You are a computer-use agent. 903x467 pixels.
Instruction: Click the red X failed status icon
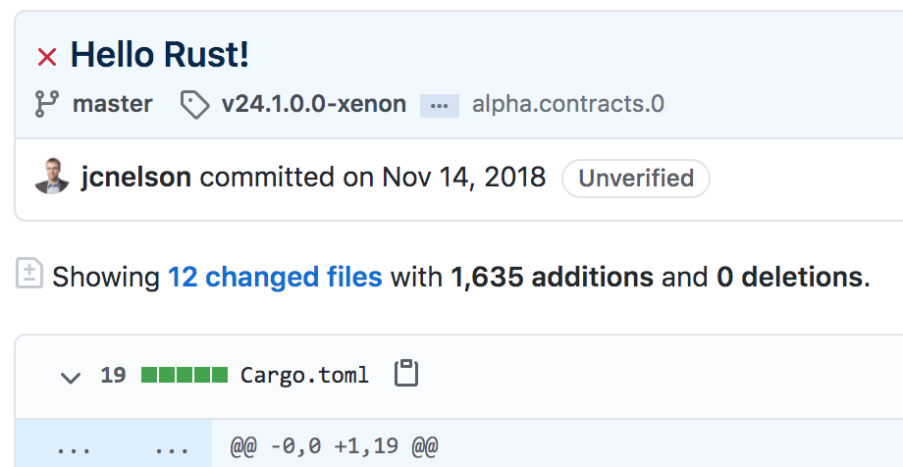coord(47,57)
